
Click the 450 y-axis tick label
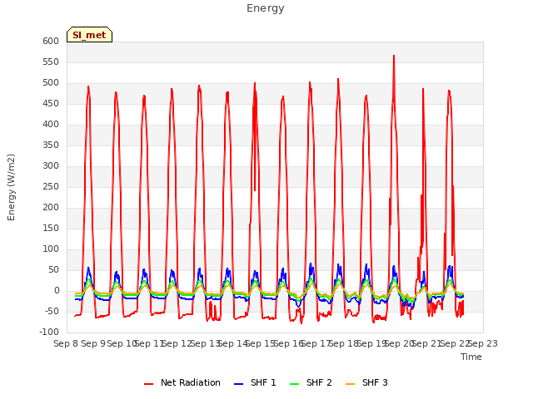51,103
